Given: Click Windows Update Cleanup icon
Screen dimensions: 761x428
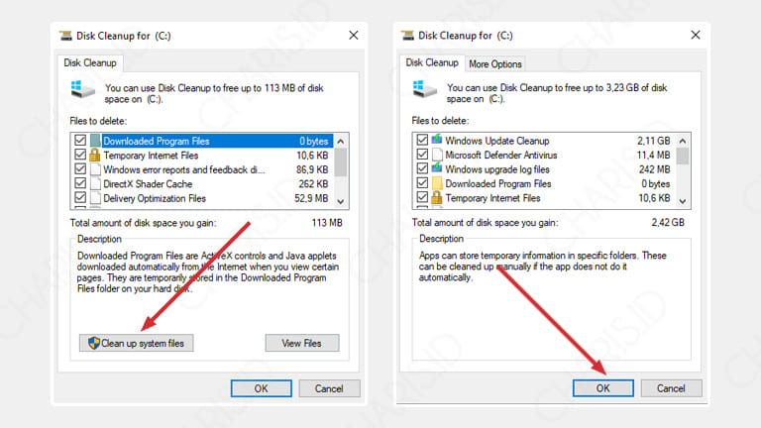Looking at the screenshot, I should [x=437, y=141].
